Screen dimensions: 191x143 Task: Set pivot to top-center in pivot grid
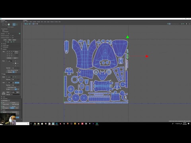tap(10, 52)
